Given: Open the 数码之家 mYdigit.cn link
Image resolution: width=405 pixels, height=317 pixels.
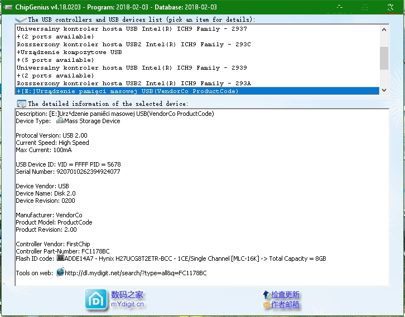Looking at the screenshot, I should tap(127, 299).
